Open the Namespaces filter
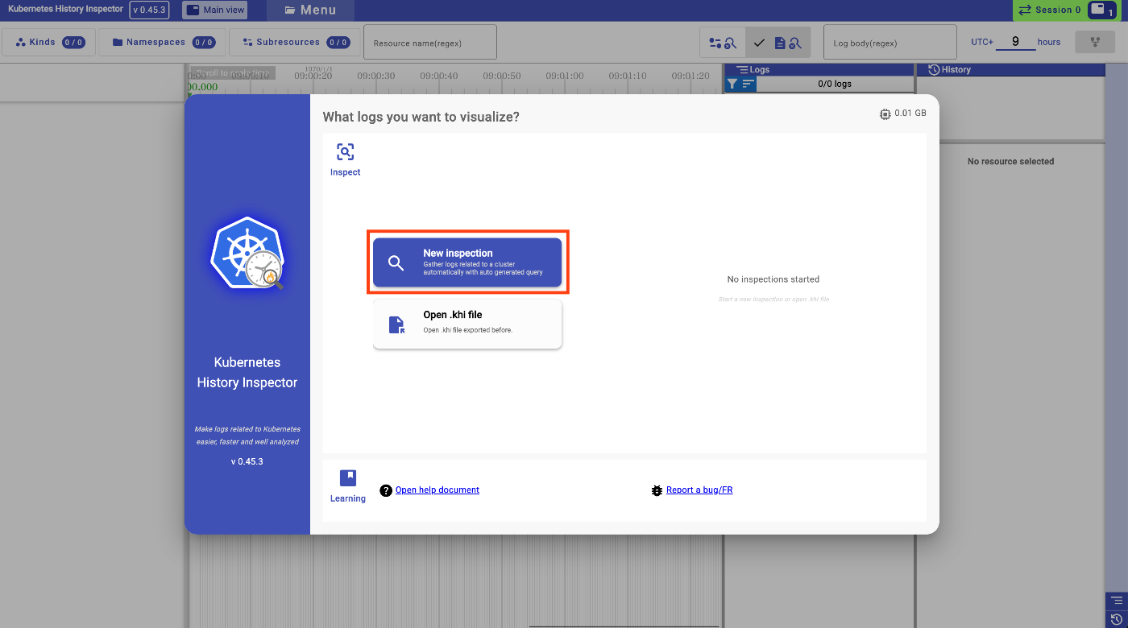The image size is (1128, 628). (163, 43)
